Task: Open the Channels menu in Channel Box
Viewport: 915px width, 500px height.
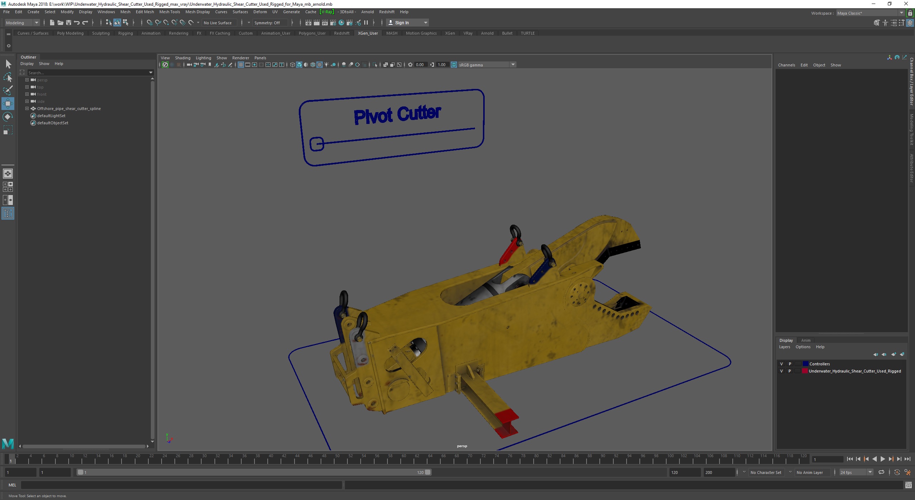Action: pyautogui.click(x=786, y=65)
